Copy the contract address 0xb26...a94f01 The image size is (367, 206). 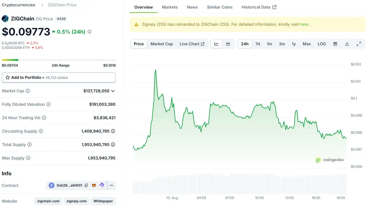click(86, 186)
